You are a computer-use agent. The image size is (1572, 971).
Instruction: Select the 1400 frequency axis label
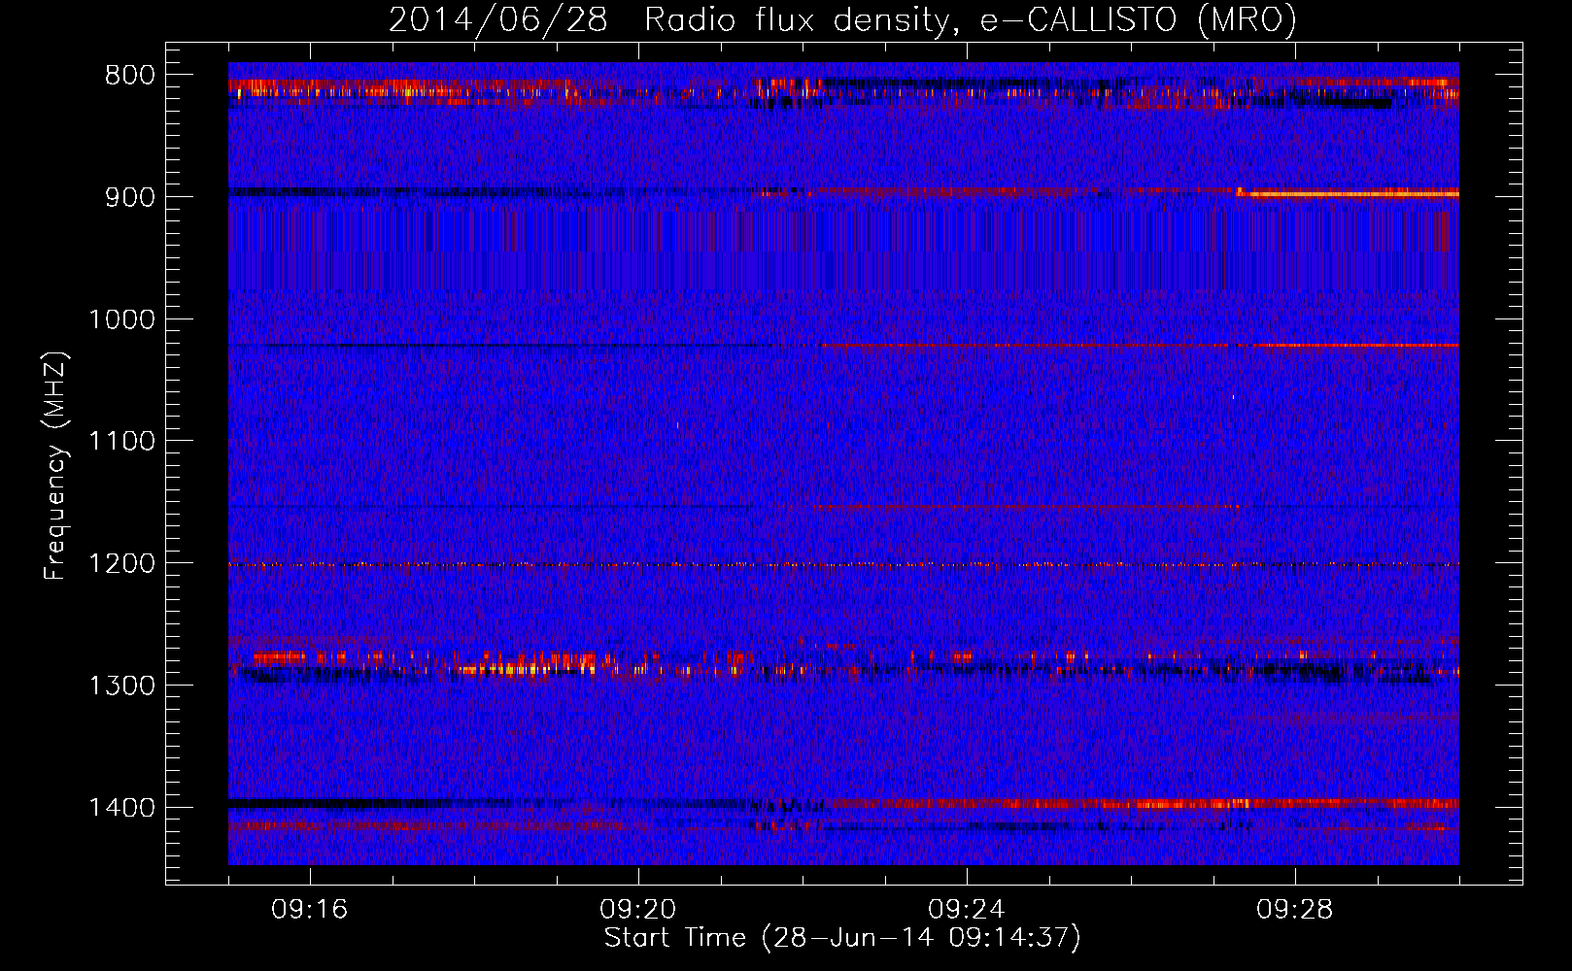coord(121,808)
